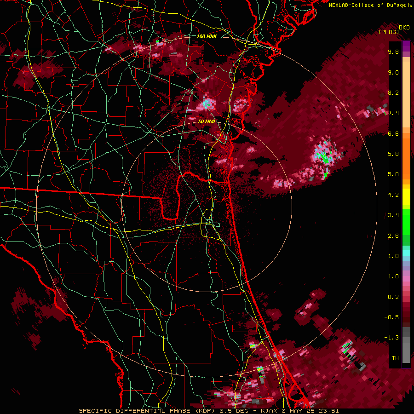
Task: Click the 50 NMI range ring label
Action: 207,122
